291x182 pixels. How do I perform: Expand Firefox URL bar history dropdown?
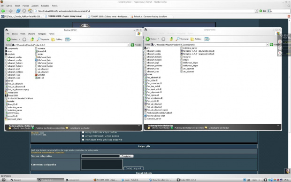pyautogui.click(x=256, y=11)
